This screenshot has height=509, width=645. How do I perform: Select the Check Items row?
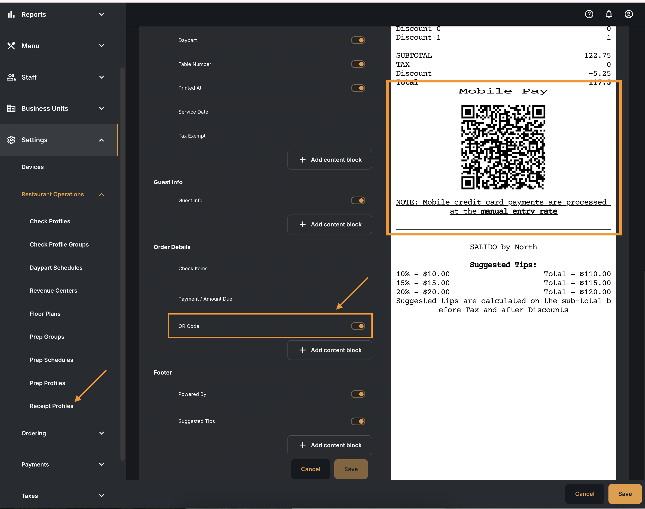coord(193,268)
